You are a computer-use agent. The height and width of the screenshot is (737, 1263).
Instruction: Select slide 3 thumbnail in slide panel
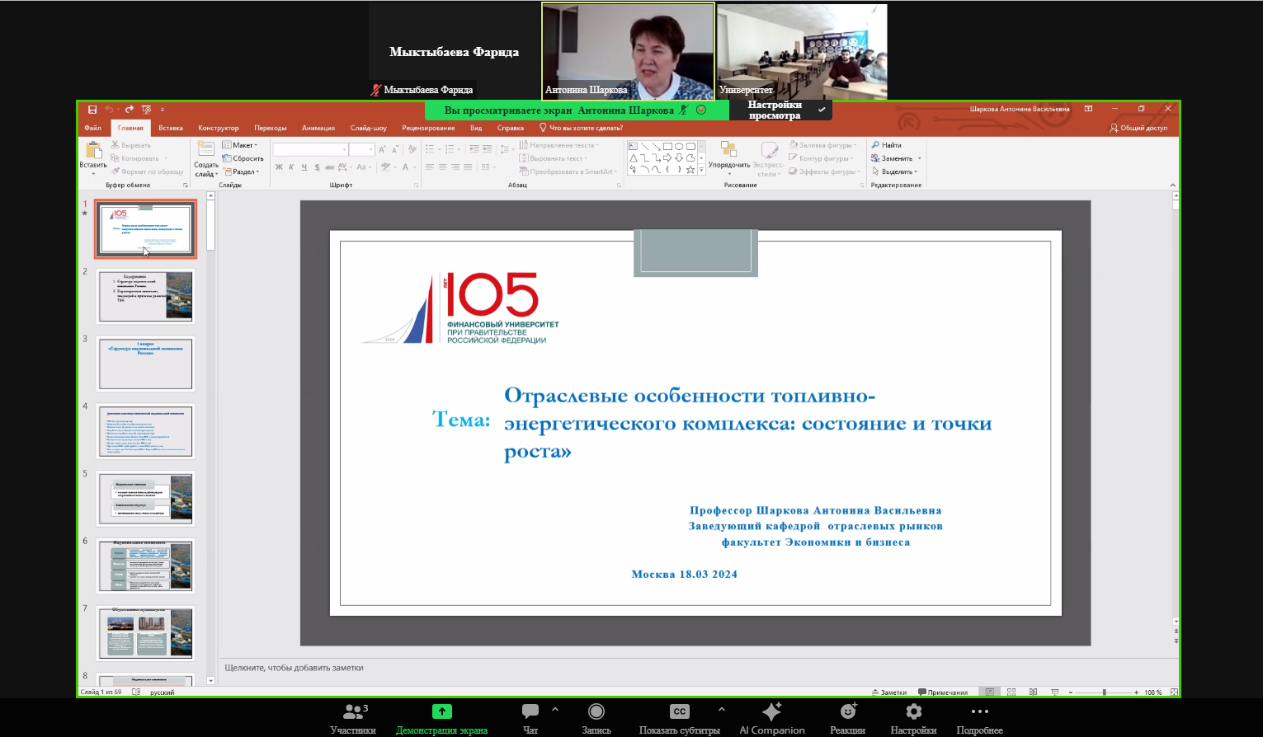145,364
